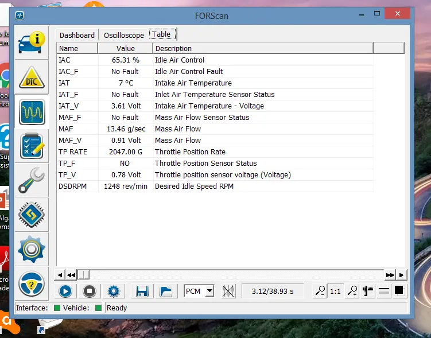The image size is (431, 338).
Task: Click the 3.12/38.93 s time display
Action: pos(273,291)
